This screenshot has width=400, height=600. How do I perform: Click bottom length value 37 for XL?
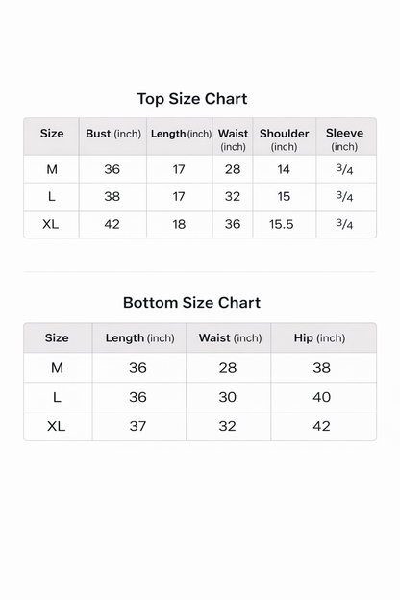(x=137, y=426)
